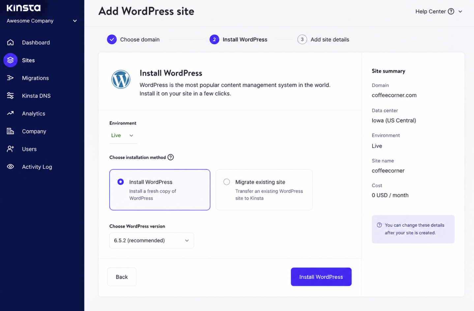474x311 pixels.
Task: Click the Choose domain checkmark step icon
Action: pos(112,40)
